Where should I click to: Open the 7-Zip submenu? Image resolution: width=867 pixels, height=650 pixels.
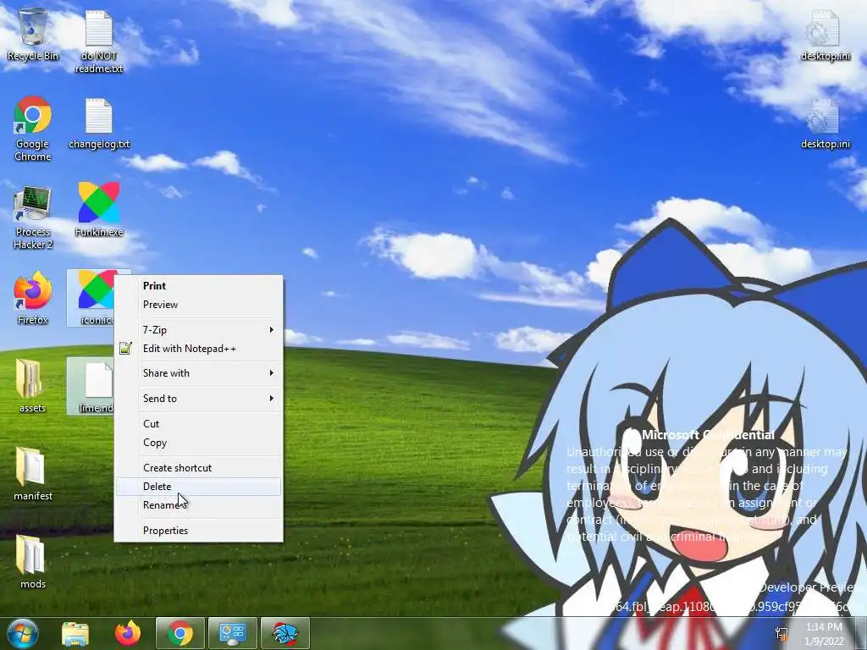tap(198, 330)
